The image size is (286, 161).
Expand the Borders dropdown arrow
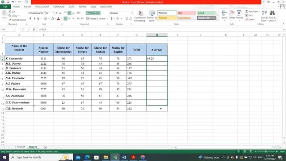point(48,18)
